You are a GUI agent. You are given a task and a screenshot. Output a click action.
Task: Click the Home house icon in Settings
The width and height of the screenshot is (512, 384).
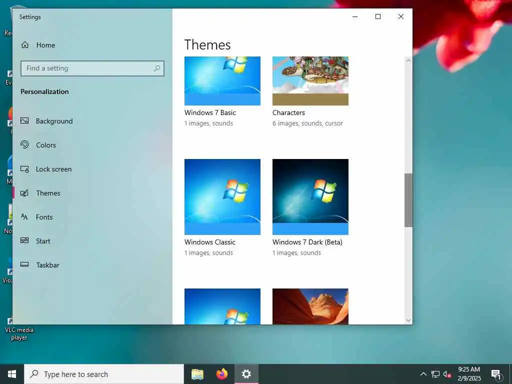point(25,44)
